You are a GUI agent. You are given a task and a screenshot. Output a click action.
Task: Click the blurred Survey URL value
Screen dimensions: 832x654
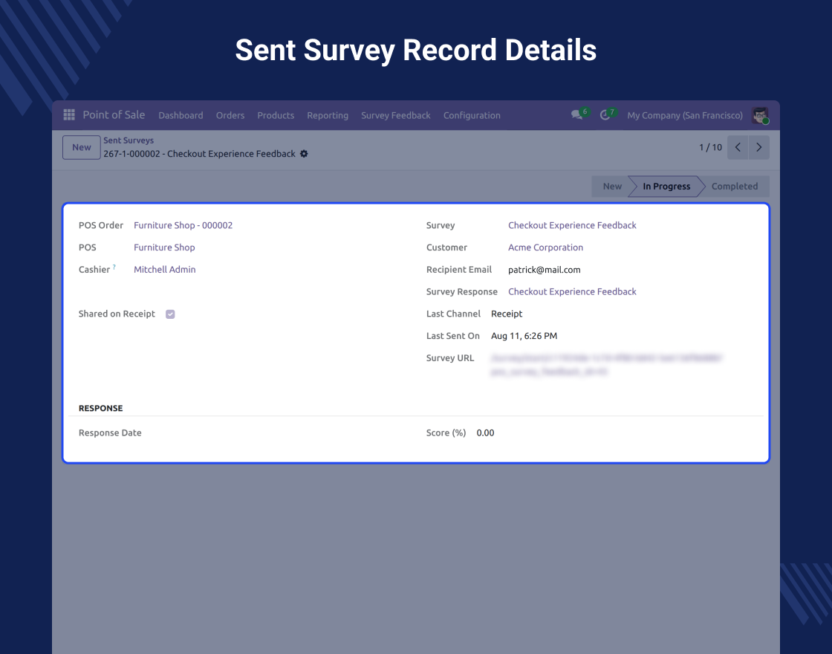(x=606, y=365)
